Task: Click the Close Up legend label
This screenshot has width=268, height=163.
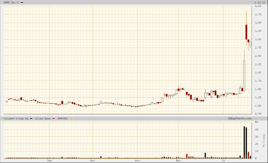Action: click(22, 118)
